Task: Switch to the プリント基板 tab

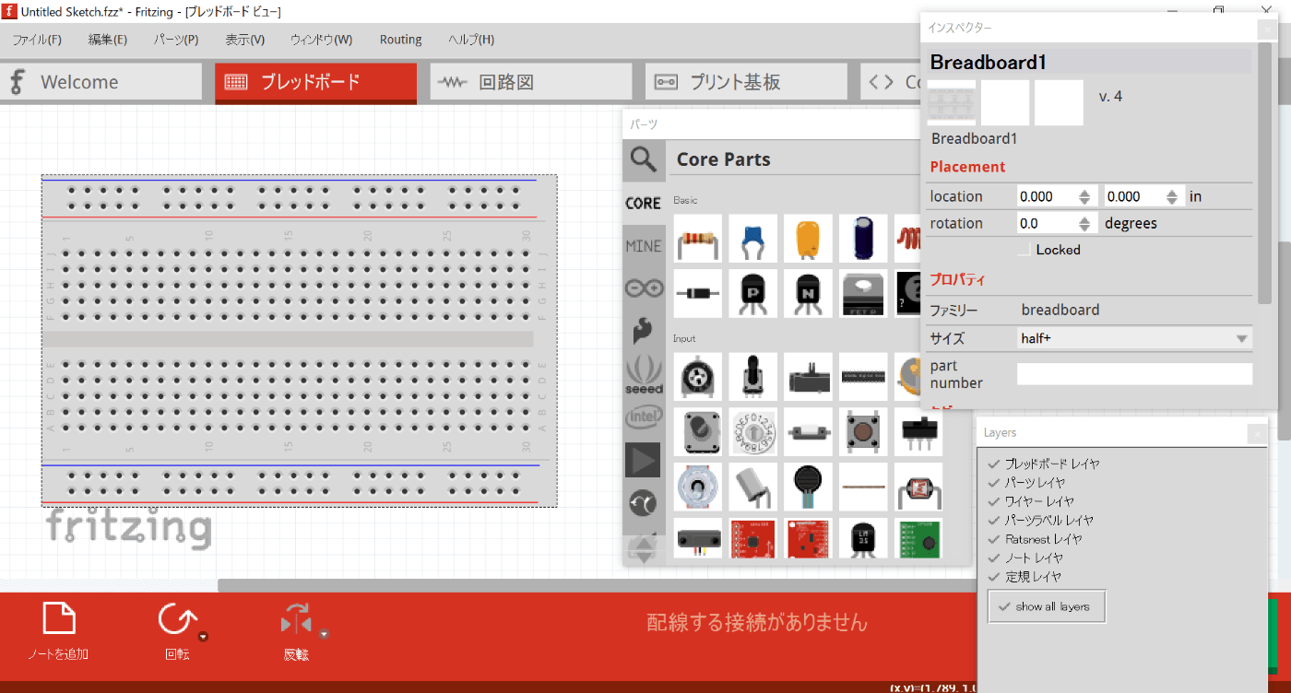Action: [746, 82]
